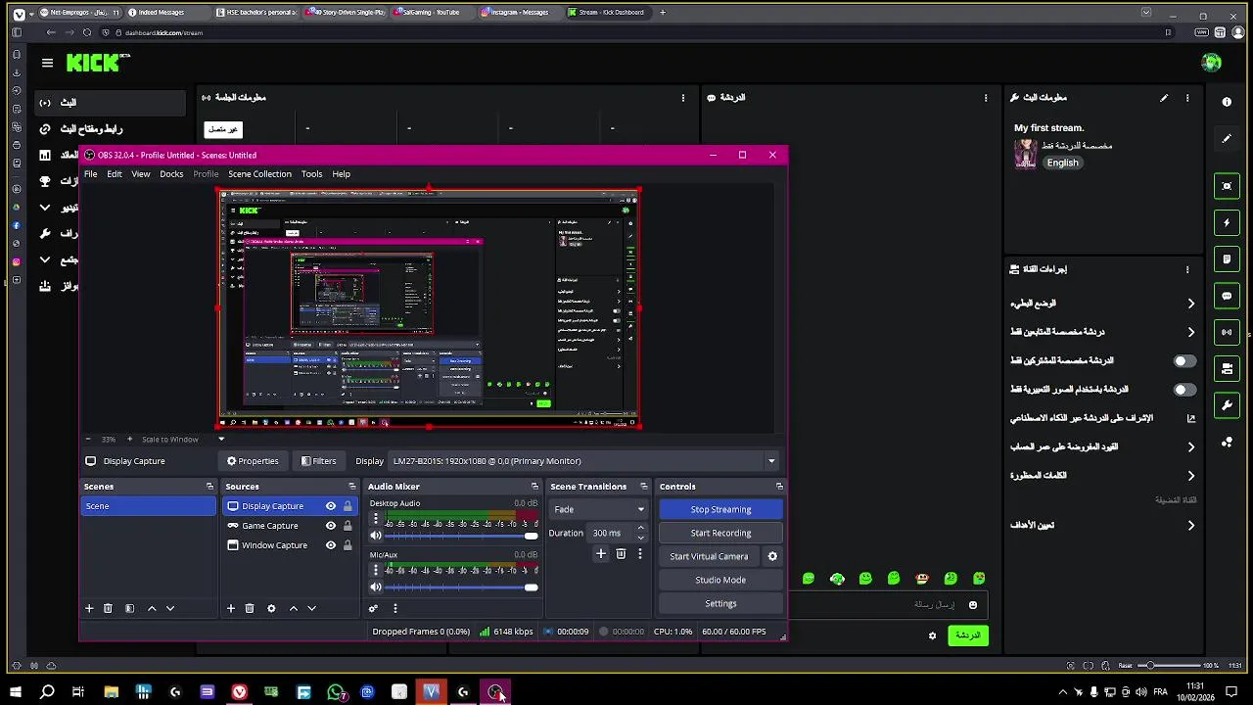
Task: Open OBS Tools menu
Action: coord(311,174)
